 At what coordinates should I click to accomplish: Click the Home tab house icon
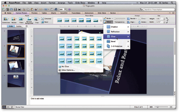[5, 13]
